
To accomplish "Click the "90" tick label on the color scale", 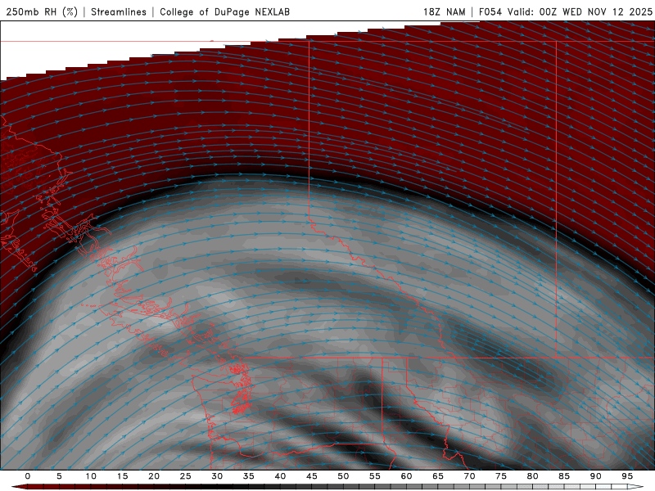I will point(595,476).
